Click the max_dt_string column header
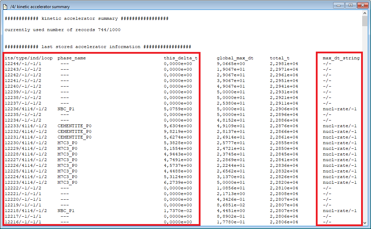Viewport: 371px width, 229px height. tap(341, 58)
